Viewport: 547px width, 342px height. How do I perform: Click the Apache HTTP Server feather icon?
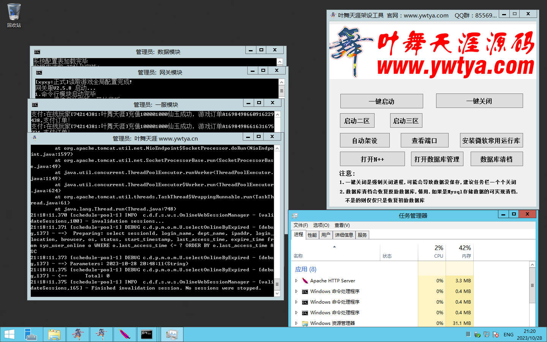pos(305,281)
